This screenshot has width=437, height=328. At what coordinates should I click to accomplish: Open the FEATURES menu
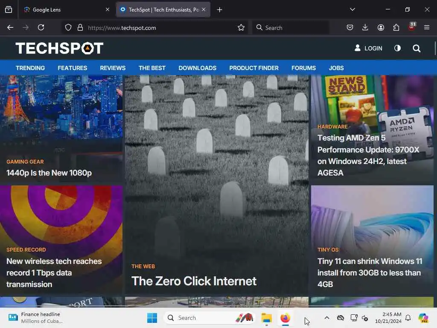pos(73,68)
